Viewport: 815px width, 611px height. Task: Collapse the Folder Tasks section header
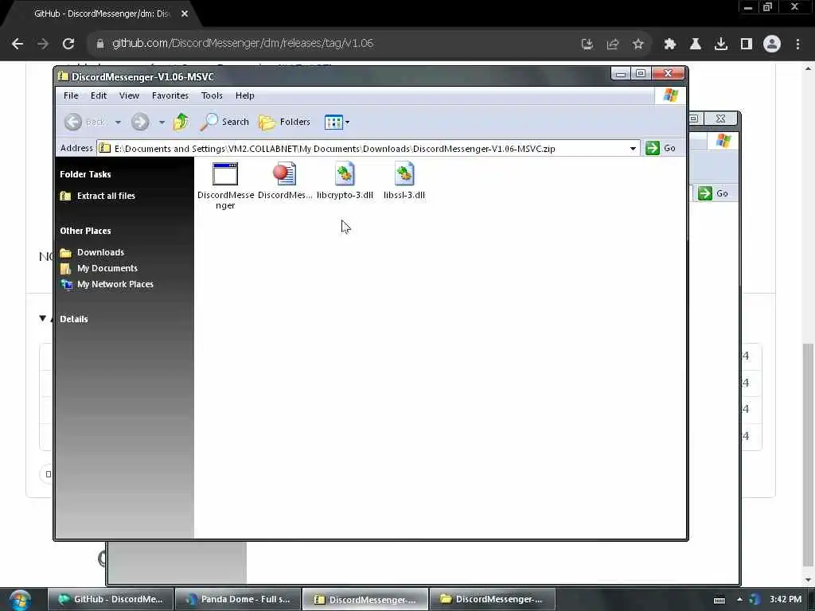[x=85, y=174]
